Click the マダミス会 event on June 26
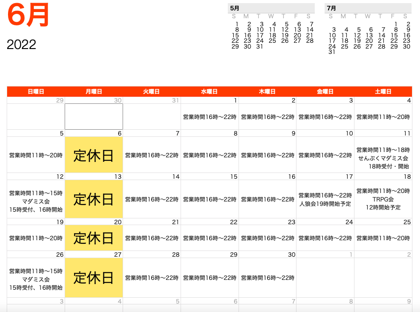The image size is (420, 312). point(36,279)
